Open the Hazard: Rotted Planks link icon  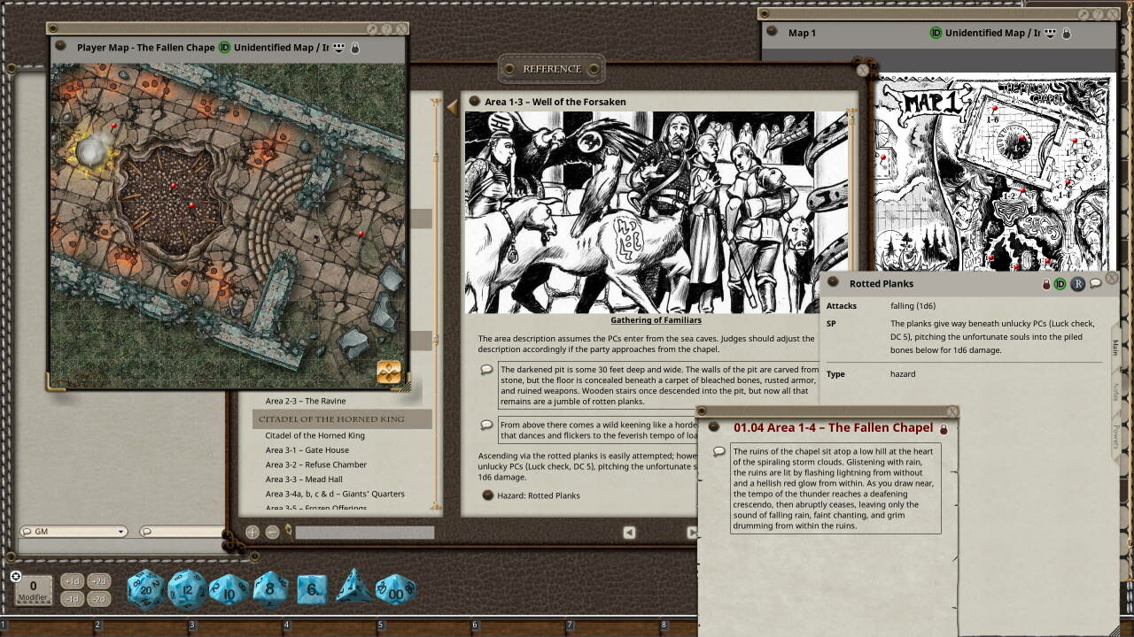(487, 495)
